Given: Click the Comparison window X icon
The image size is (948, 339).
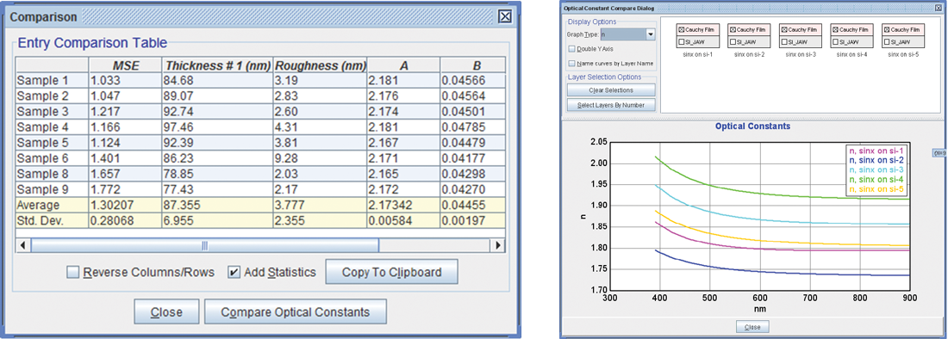Looking at the screenshot, I should [x=505, y=17].
